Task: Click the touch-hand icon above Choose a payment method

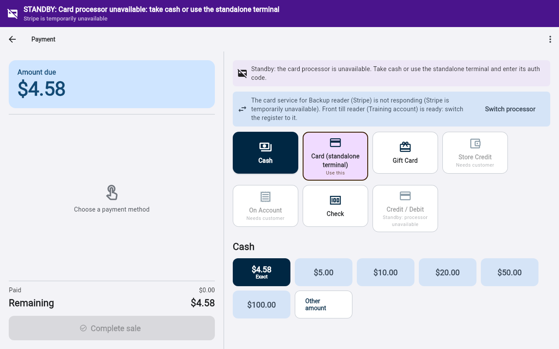Action: click(x=112, y=192)
